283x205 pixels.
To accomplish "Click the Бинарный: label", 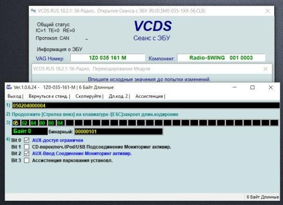I will (61, 132).
